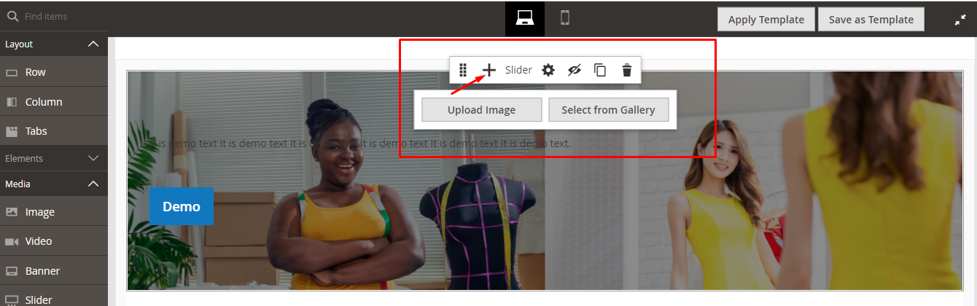Select the Banner media item

54,271
